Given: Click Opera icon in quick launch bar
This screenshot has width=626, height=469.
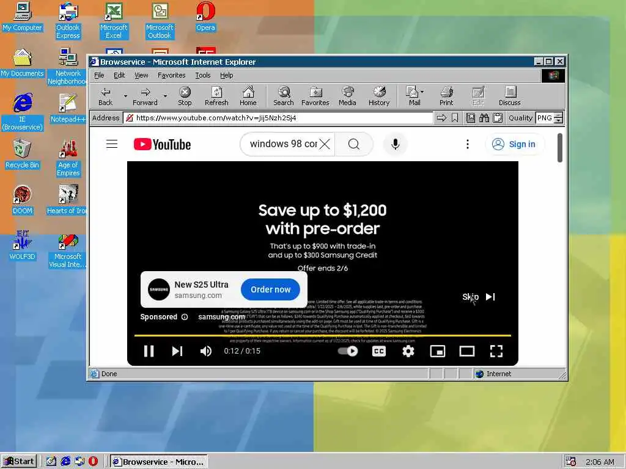Looking at the screenshot, I should (93, 462).
